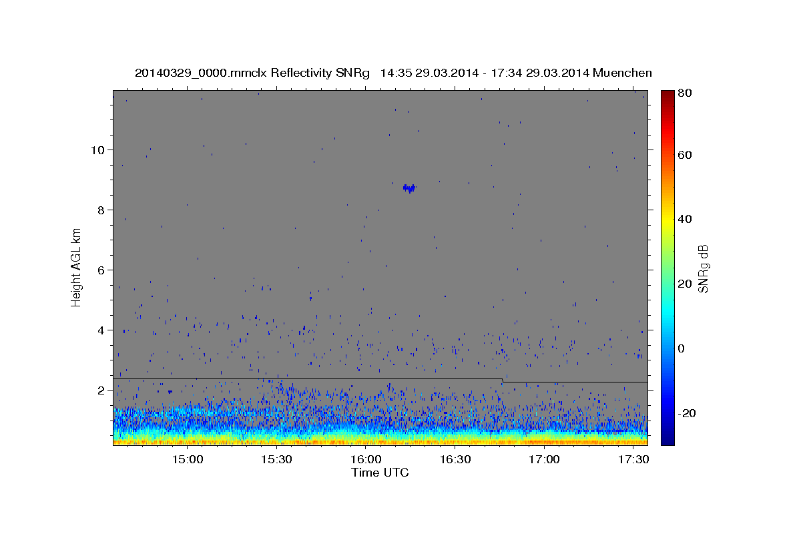Click the 'Height AGL km' y-axis label

(76, 268)
